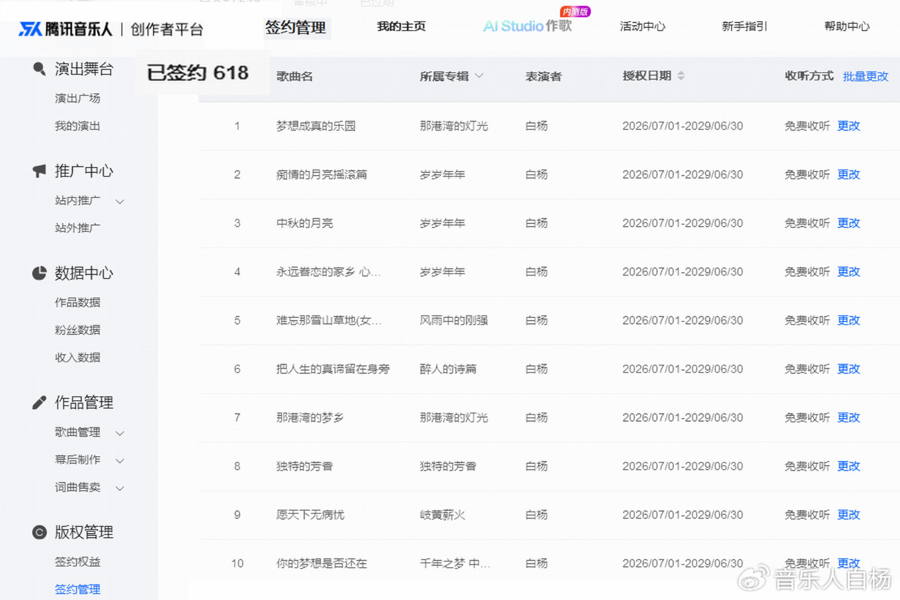Open 活动中心 in top navigation
Screen dimensions: 900x600
[x=643, y=26]
